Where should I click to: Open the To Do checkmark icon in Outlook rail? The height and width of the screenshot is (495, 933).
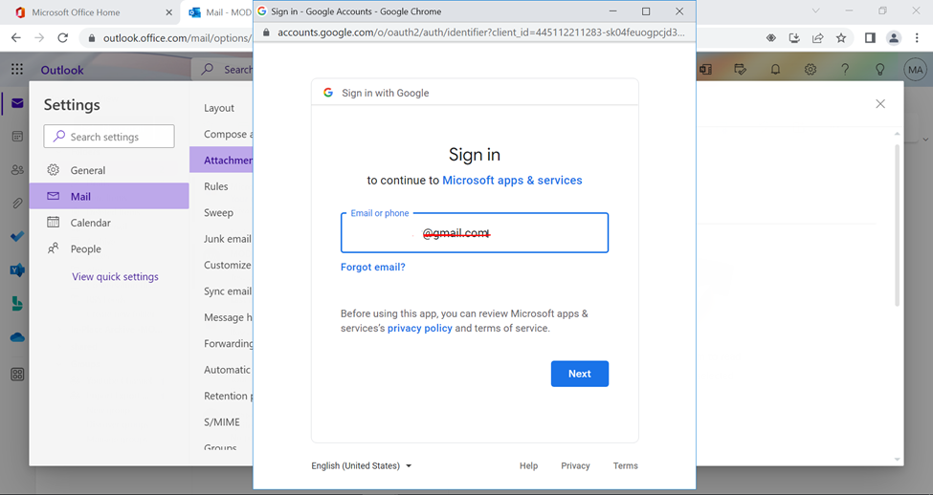coord(17,236)
